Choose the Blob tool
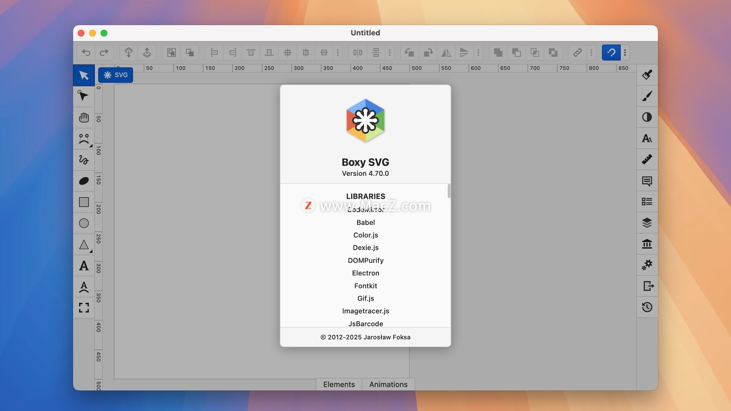The width and height of the screenshot is (731, 411). pos(84,181)
